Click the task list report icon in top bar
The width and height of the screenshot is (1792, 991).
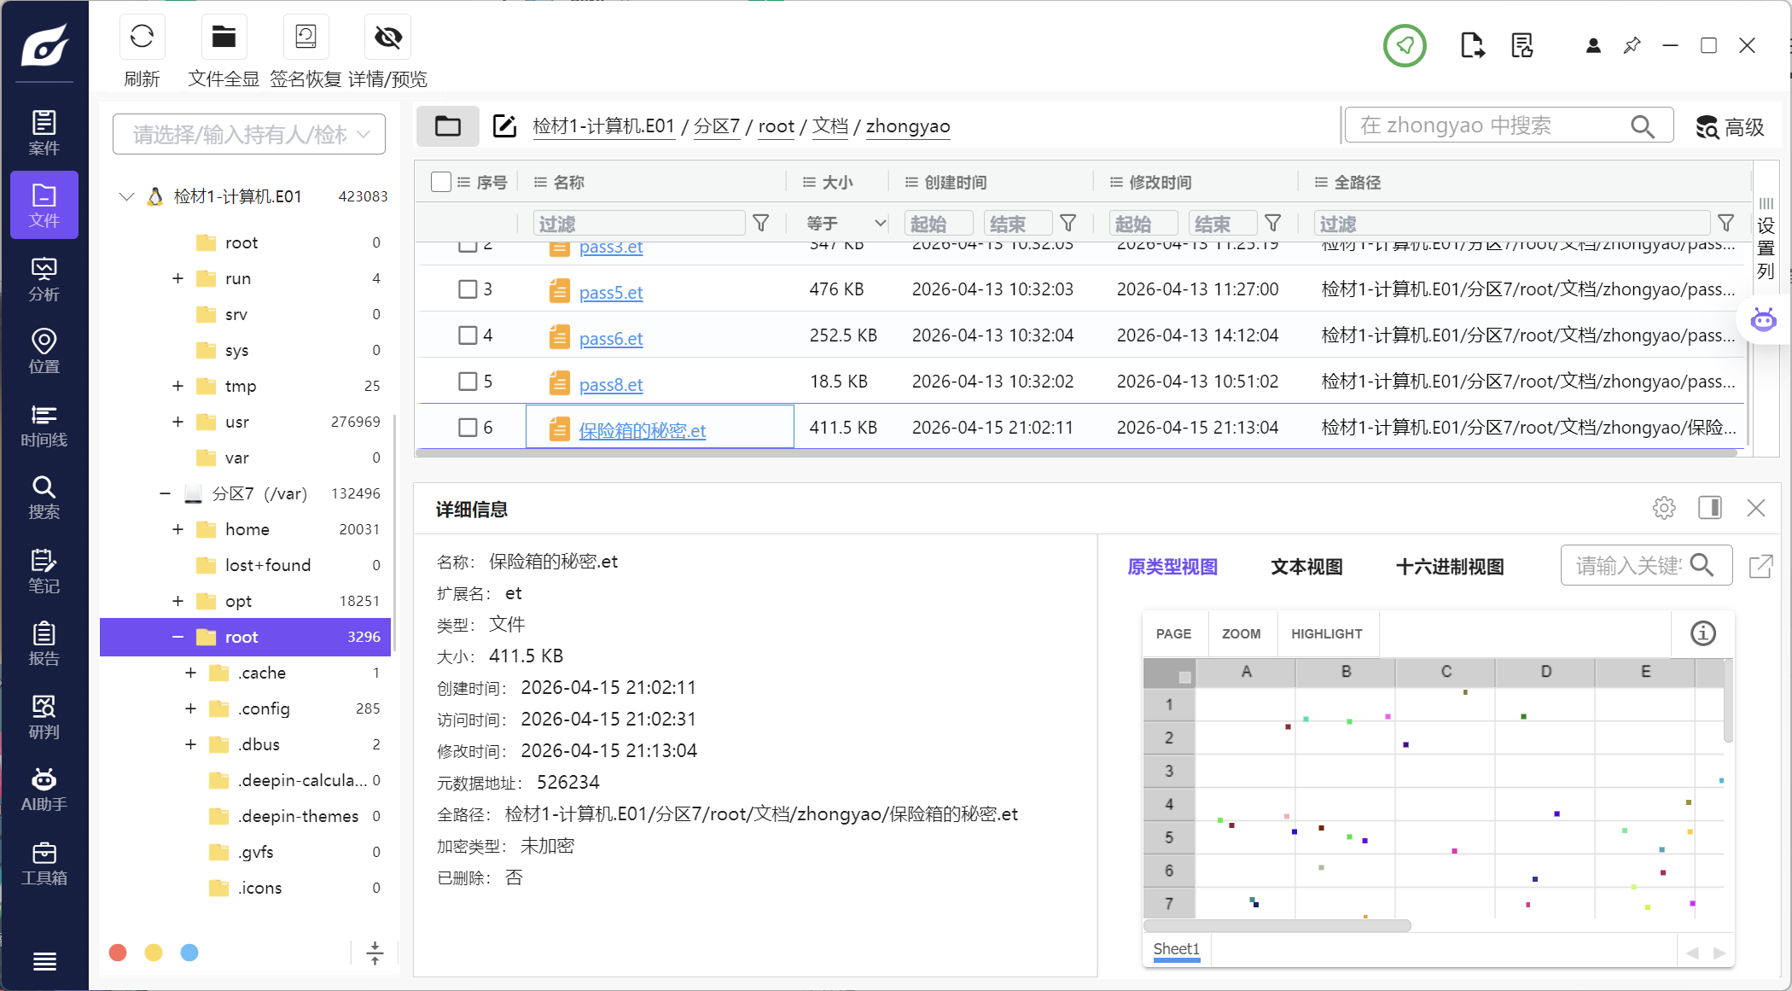(1522, 45)
